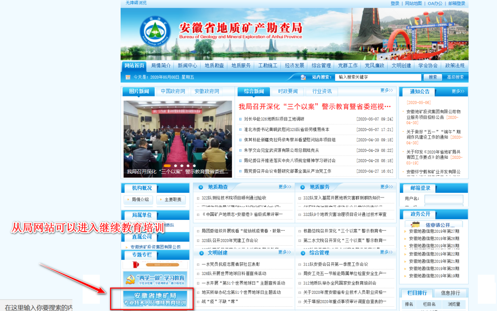Go to 新闻中心 in the navigation bar
This screenshot has height=311, width=497.
point(188,66)
